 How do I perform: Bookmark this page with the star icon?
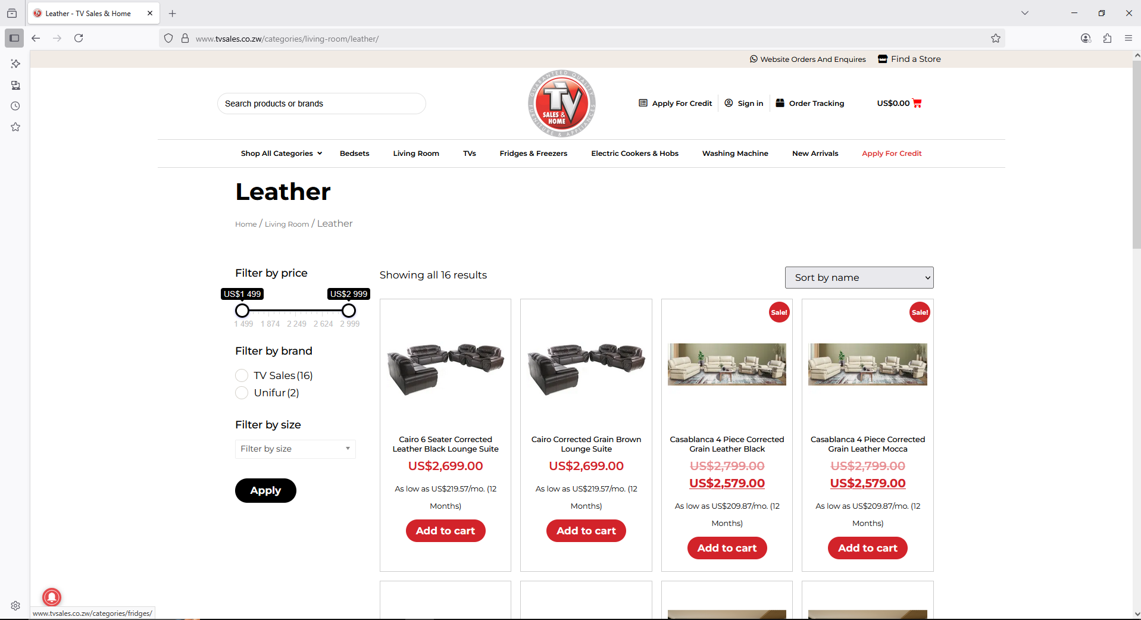(x=996, y=38)
